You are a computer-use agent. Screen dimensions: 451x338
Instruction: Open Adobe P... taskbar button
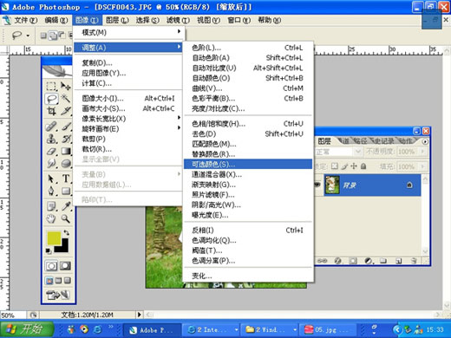pos(152,330)
